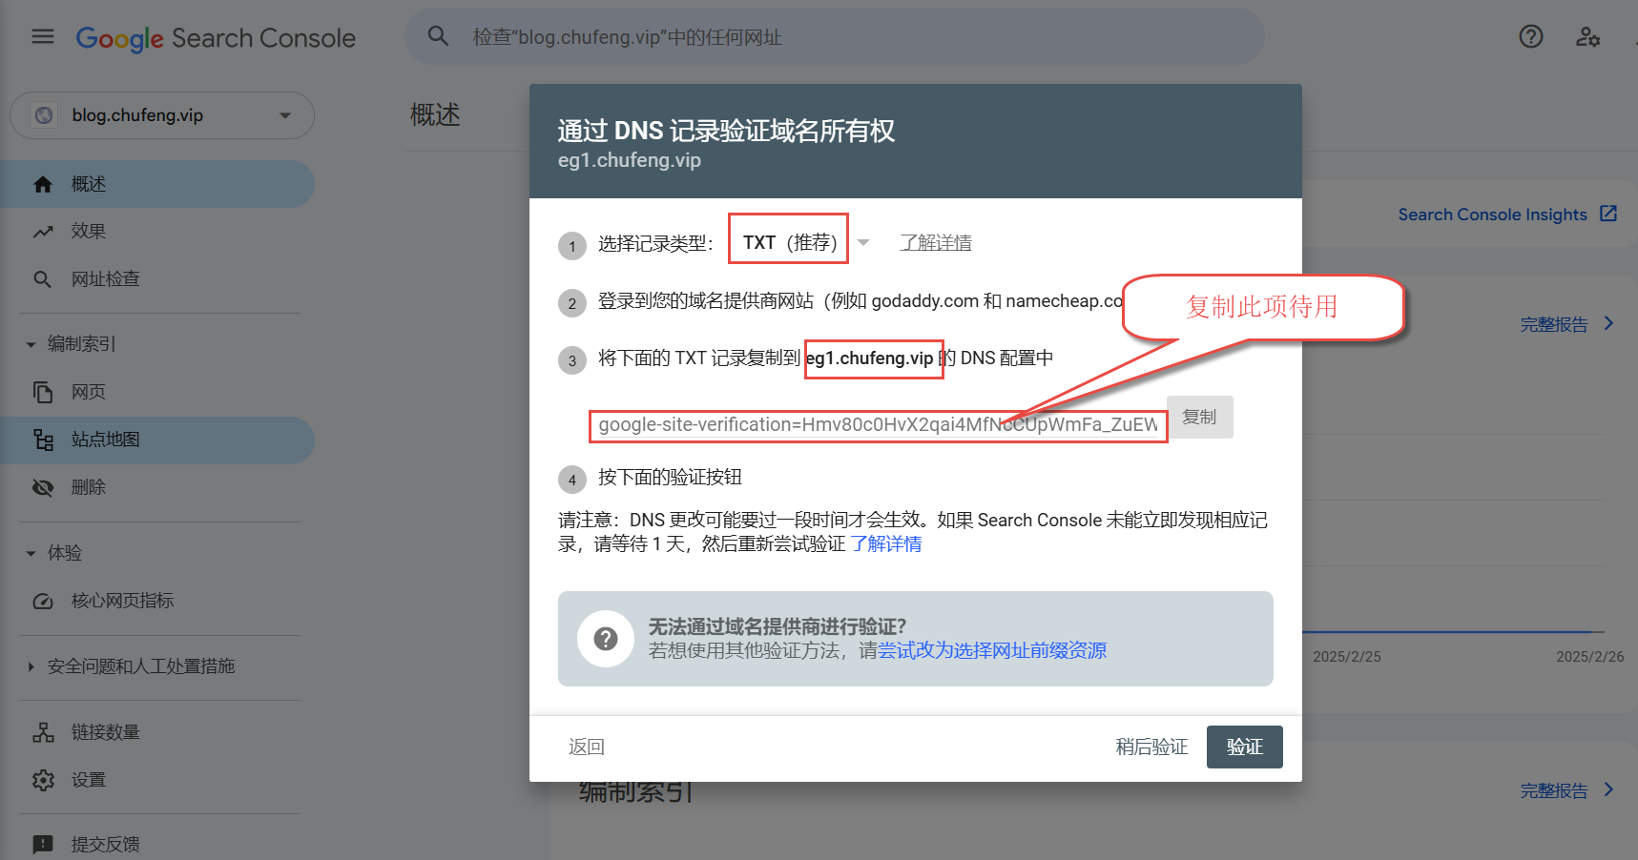This screenshot has height=860, width=1638.
Task: Click lower 完整报告 link
Action: 1554,790
